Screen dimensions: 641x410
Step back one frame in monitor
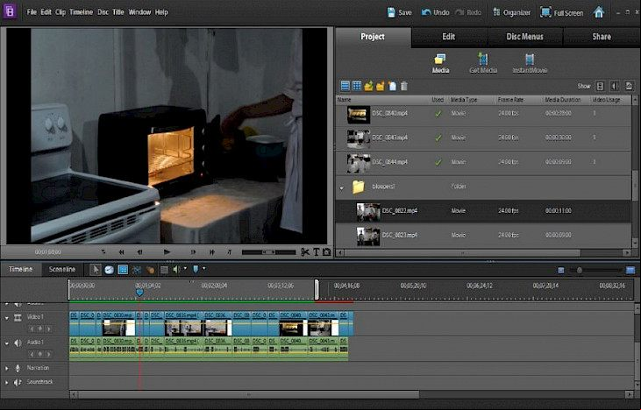tap(139, 252)
